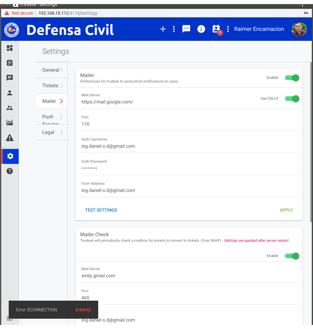Click the Defensa Civil title text
This screenshot has width=313, height=329.
point(70,30)
